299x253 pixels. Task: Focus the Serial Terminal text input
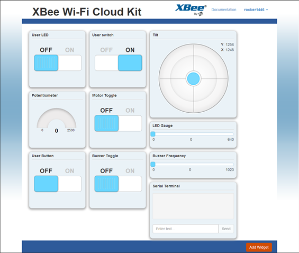(185, 229)
